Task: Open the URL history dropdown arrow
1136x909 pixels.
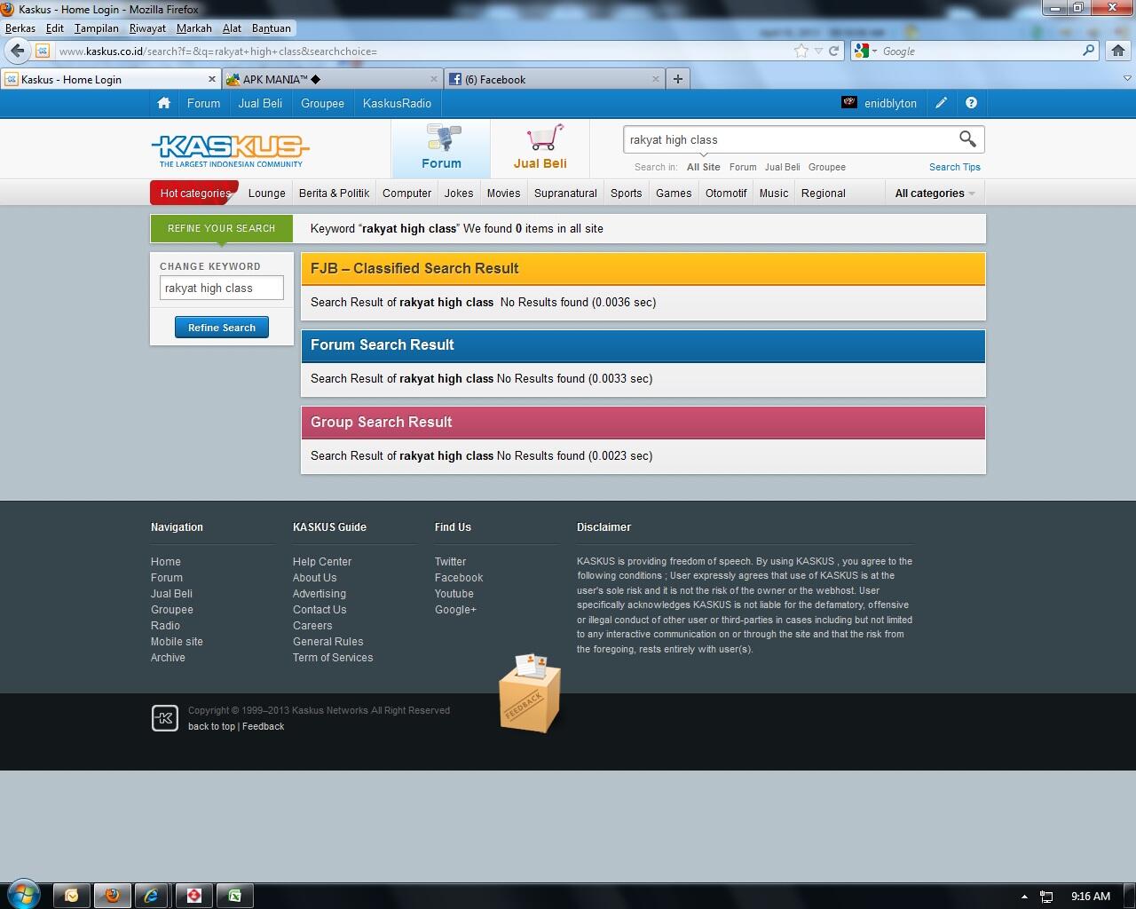Action: point(818,51)
